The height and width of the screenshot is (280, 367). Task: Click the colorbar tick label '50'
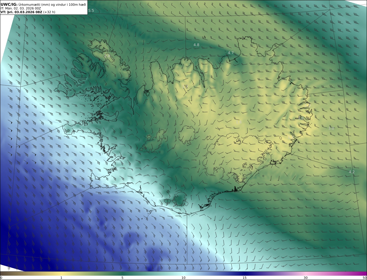365,278
